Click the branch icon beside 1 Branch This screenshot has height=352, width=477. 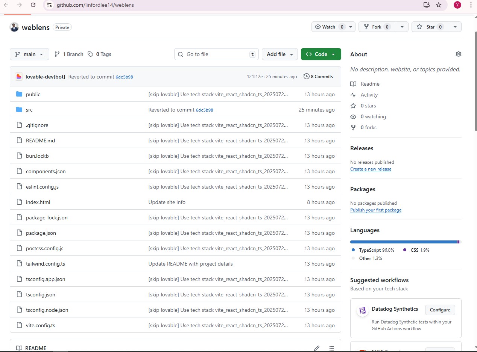click(57, 54)
